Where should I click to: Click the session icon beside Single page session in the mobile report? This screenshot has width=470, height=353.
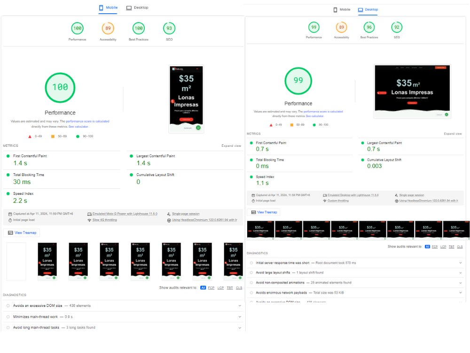[169, 214]
